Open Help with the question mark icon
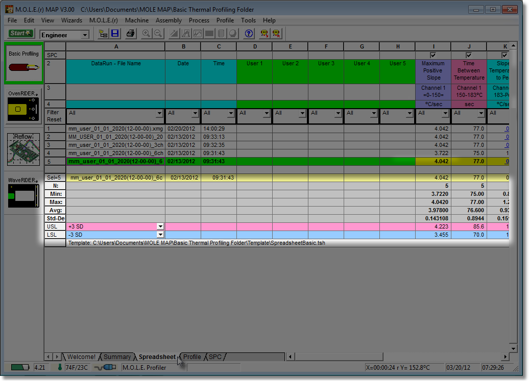This screenshot has height=382, width=529. click(249, 34)
